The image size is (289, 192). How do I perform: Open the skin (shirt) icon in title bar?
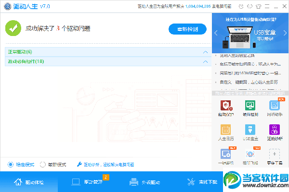(x=258, y=6)
